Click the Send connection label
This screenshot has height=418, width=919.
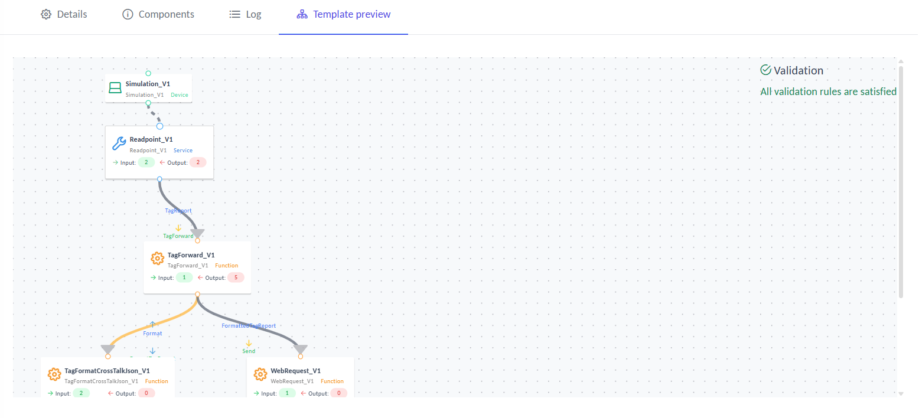click(249, 351)
